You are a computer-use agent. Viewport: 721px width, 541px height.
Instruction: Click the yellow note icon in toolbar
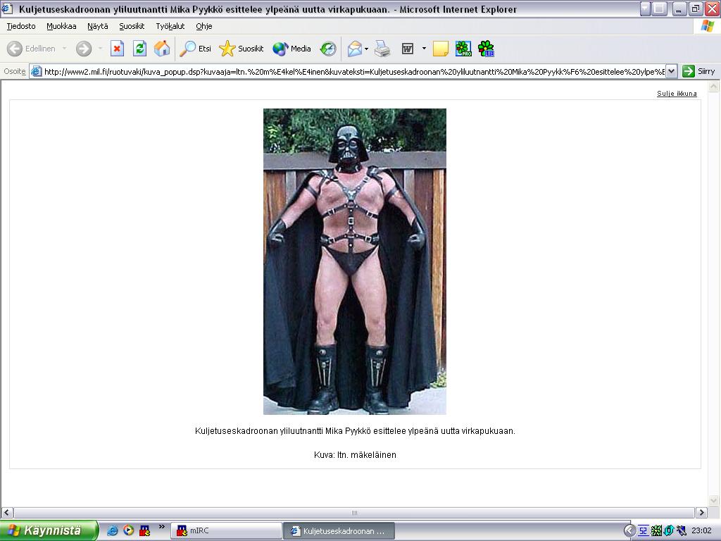[x=441, y=49]
